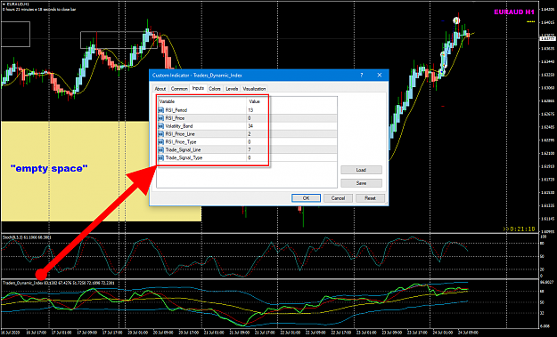Image resolution: width=557 pixels, height=337 pixels.
Task: Switch to the Common tab
Action: tap(179, 89)
